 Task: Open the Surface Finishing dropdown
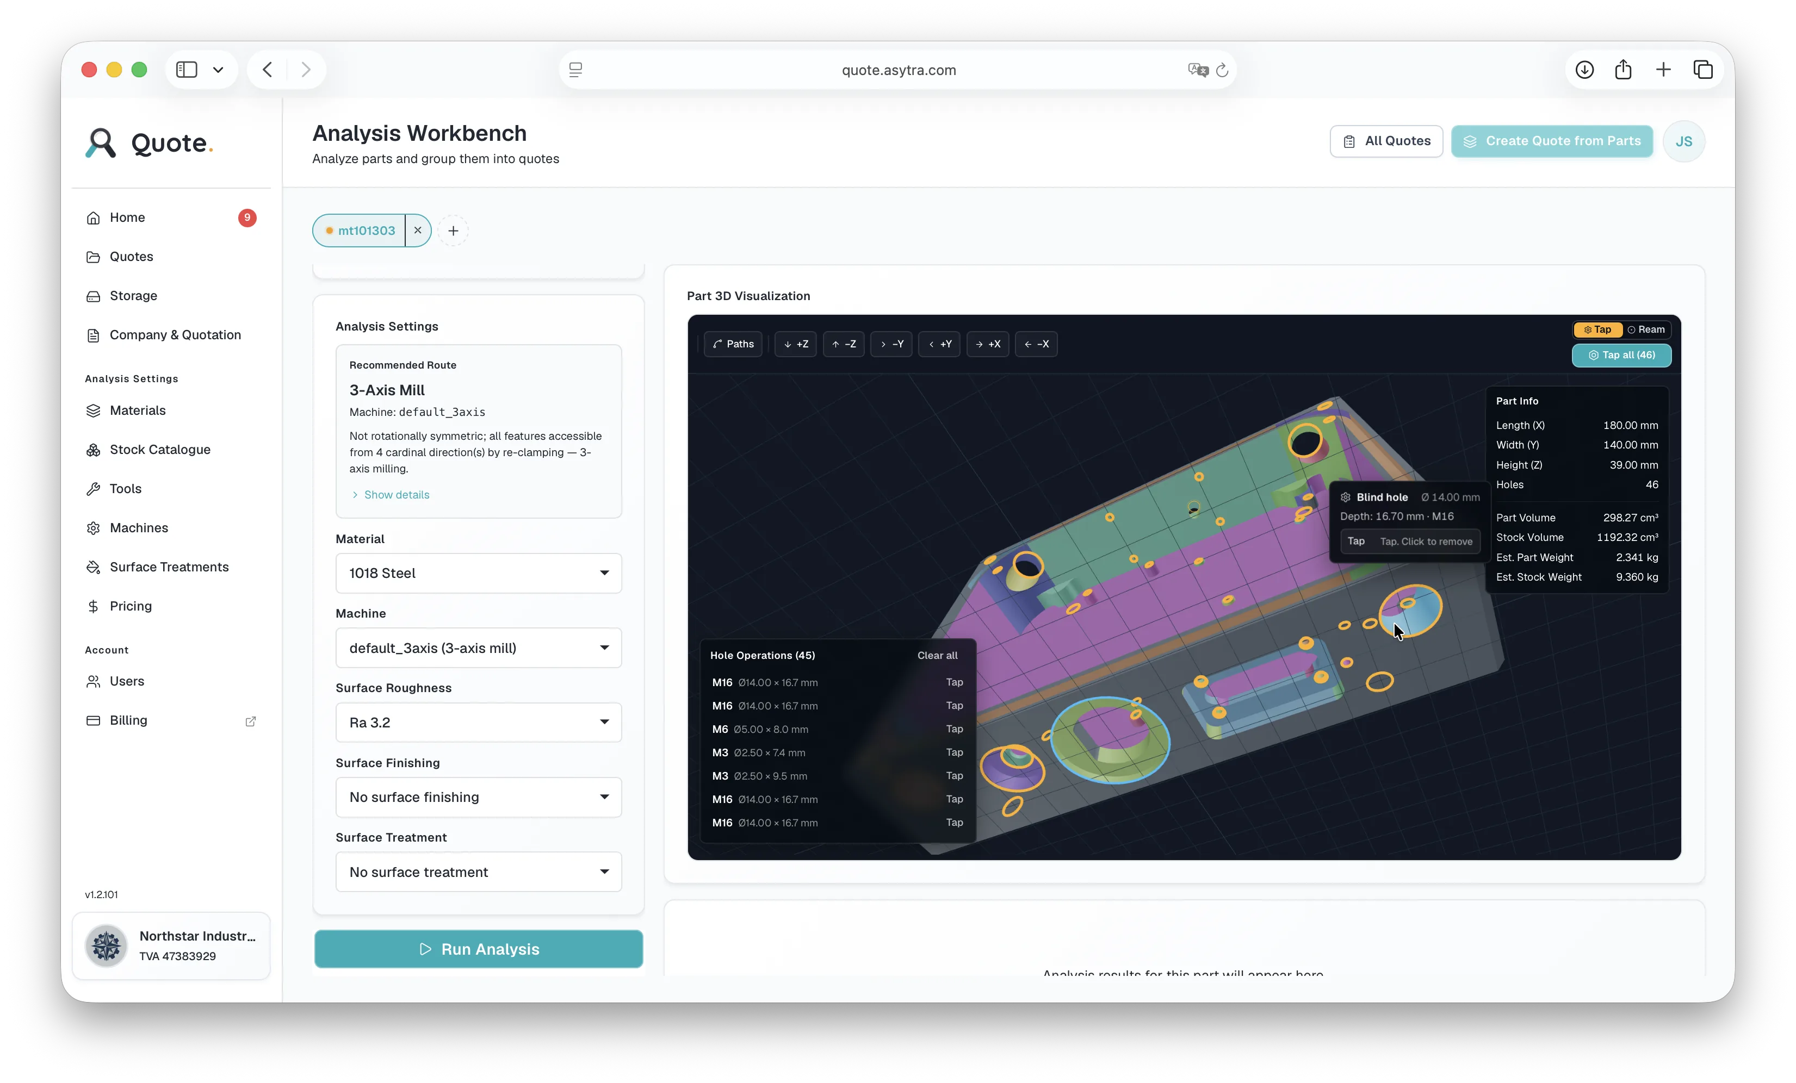pos(478,798)
